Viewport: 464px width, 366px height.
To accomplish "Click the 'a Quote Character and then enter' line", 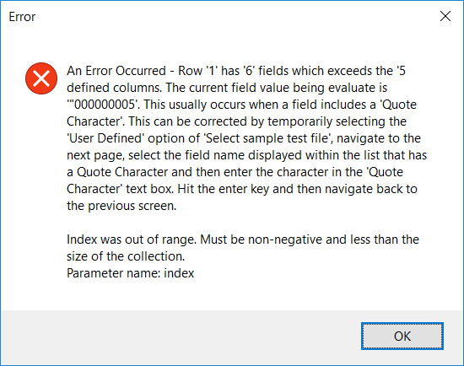I will click(235, 172).
